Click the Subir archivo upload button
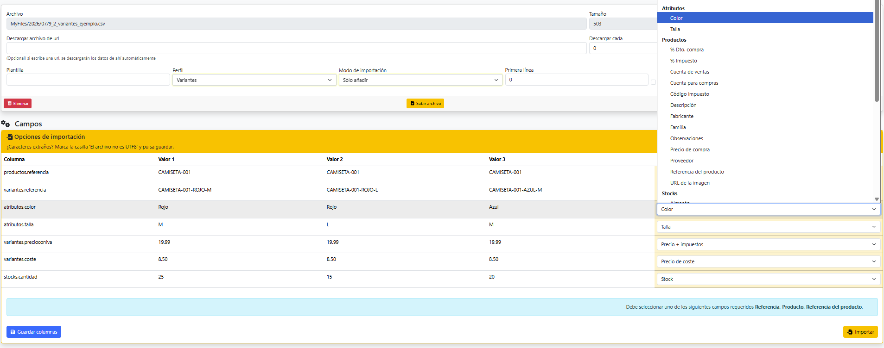This screenshot has width=884, height=348. [425, 104]
